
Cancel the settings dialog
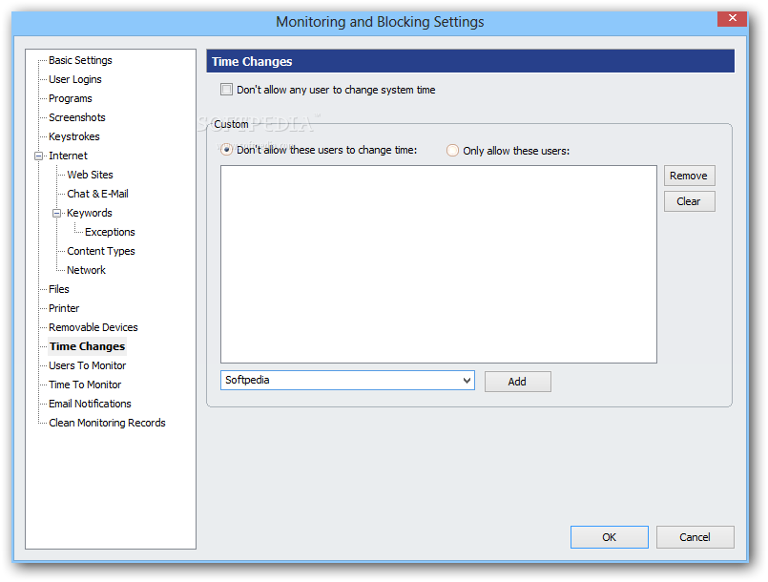click(695, 537)
